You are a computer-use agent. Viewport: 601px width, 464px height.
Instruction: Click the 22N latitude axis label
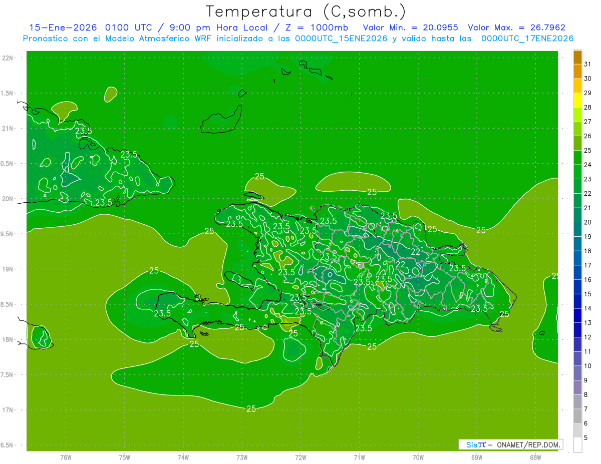(x=8, y=58)
